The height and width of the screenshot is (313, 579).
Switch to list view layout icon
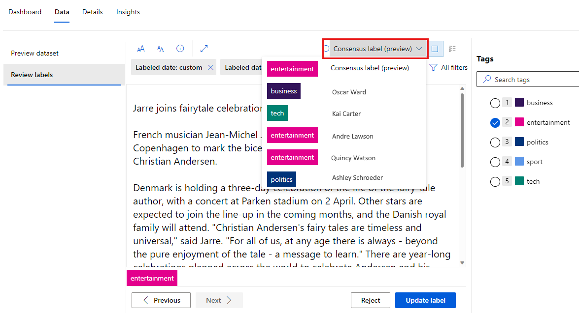452,49
